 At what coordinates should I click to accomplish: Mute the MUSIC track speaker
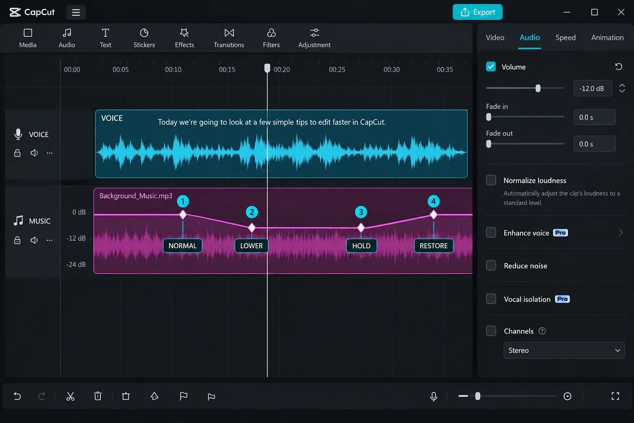34,240
